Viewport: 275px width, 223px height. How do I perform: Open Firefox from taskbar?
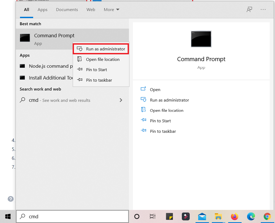tap(235, 216)
